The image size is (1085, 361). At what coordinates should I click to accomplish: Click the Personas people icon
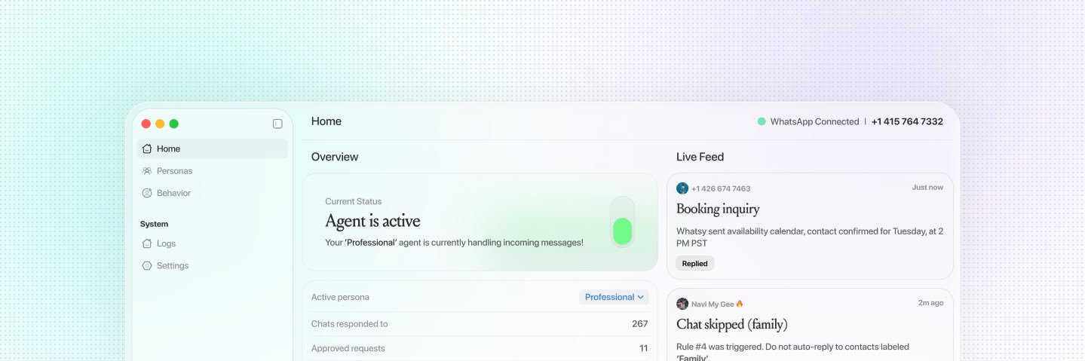147,171
